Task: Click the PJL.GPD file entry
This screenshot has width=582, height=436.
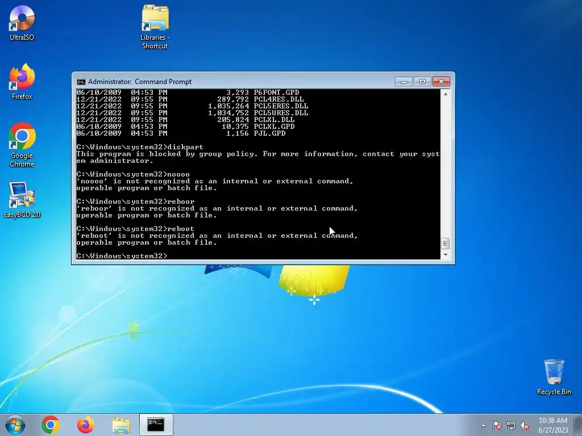Action: 181,133
